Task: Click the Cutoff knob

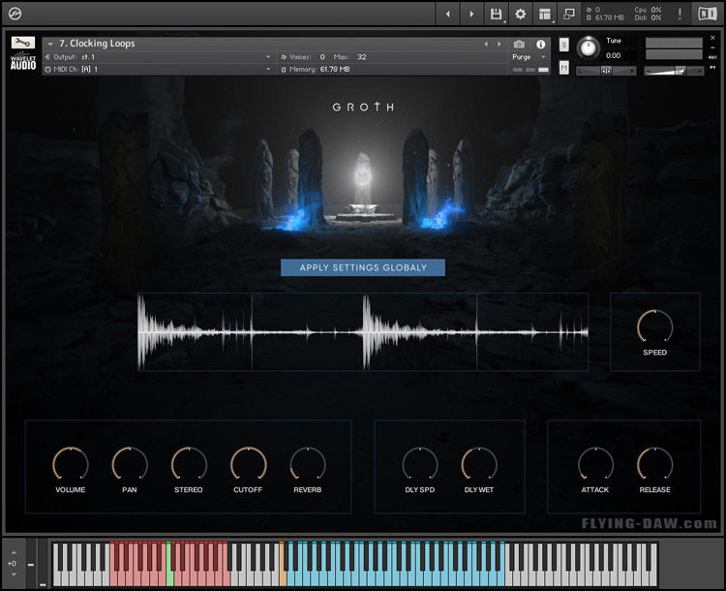Action: tap(248, 464)
